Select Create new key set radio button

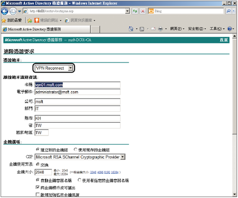tap(38, 149)
